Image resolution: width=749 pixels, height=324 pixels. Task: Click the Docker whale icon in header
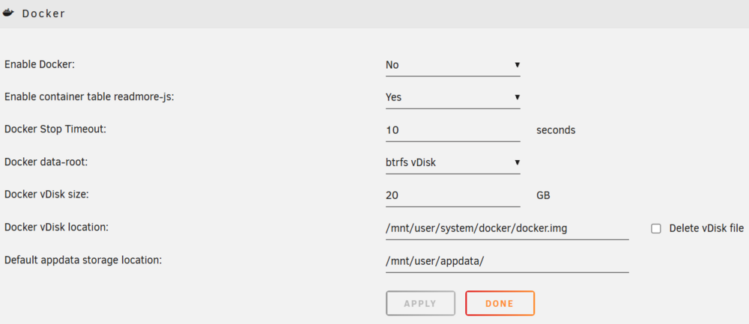tap(8, 13)
